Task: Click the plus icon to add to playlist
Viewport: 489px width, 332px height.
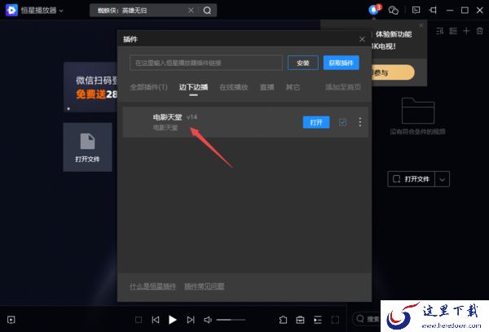Action: [466, 31]
